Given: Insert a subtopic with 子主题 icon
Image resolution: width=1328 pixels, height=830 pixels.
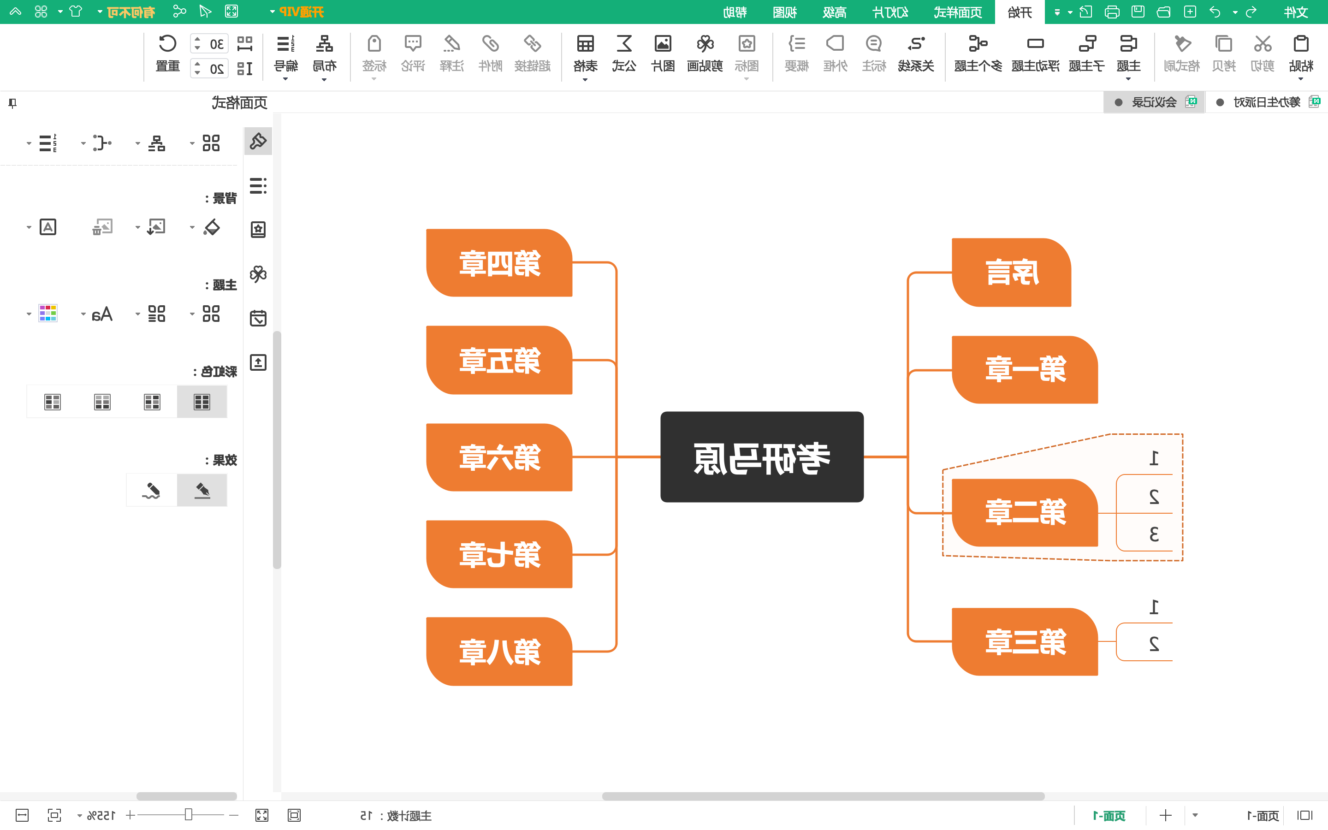Looking at the screenshot, I should 1086,44.
